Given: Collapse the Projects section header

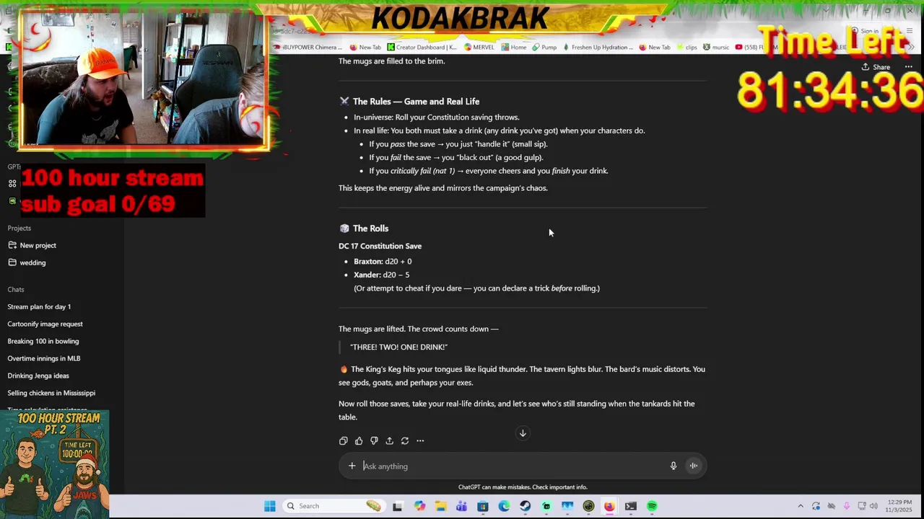Looking at the screenshot, I should 19,228.
